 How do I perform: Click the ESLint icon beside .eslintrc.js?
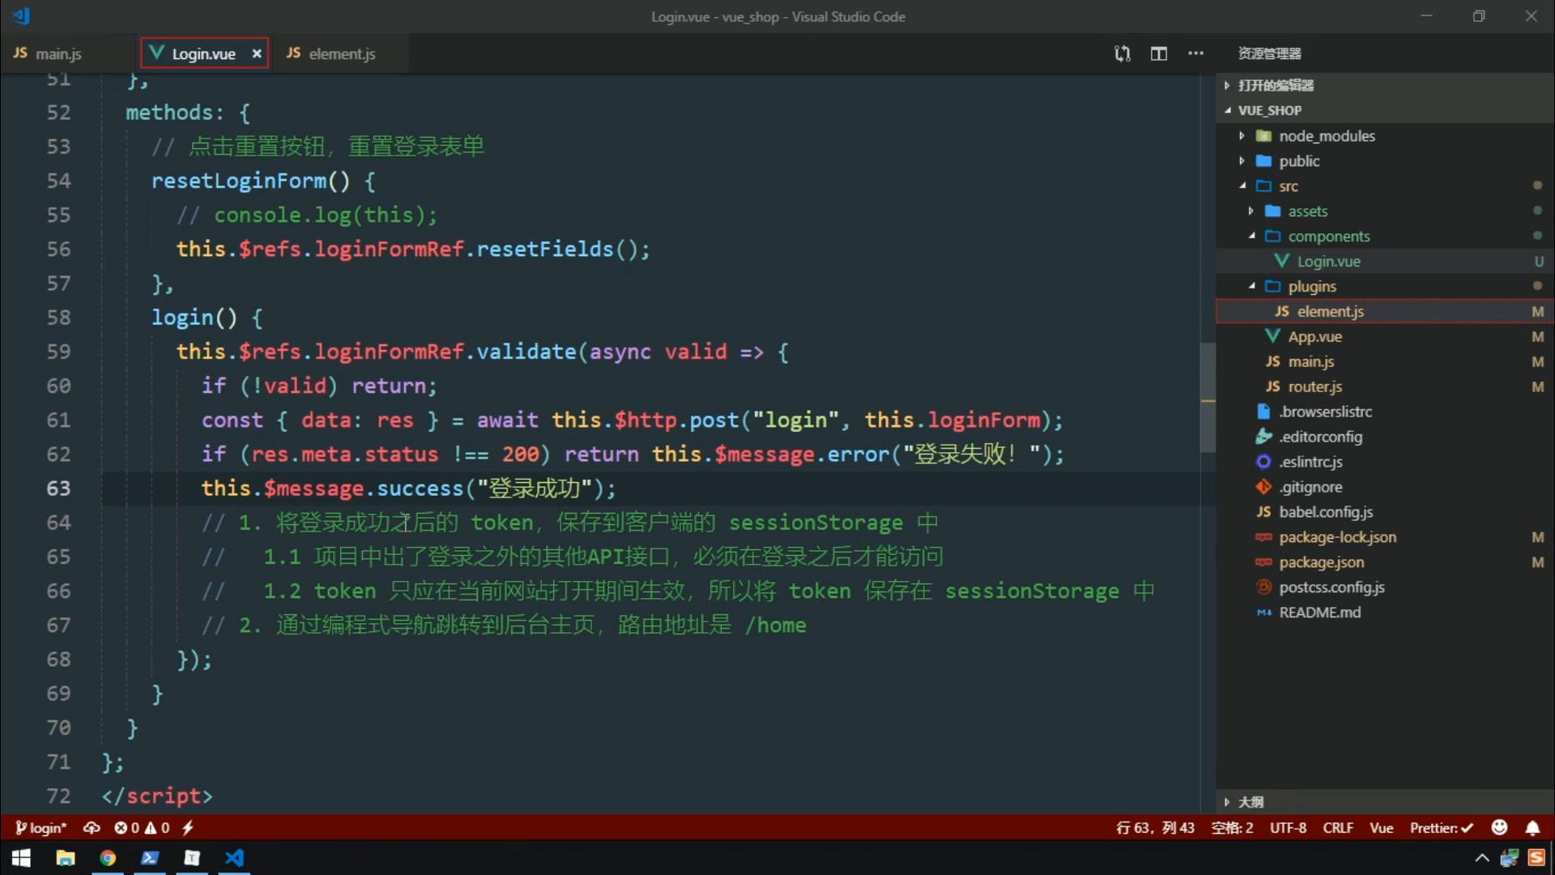coord(1263,462)
